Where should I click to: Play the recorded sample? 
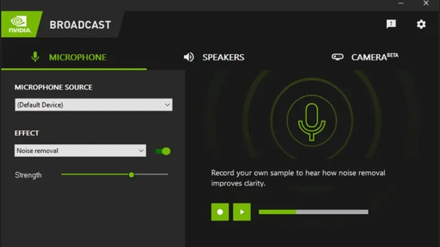242,212
